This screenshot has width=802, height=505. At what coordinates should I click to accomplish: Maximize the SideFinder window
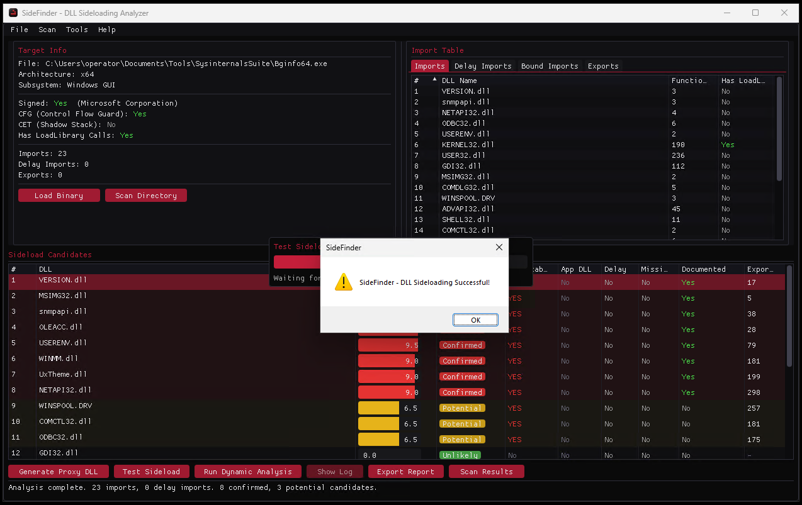click(x=755, y=13)
